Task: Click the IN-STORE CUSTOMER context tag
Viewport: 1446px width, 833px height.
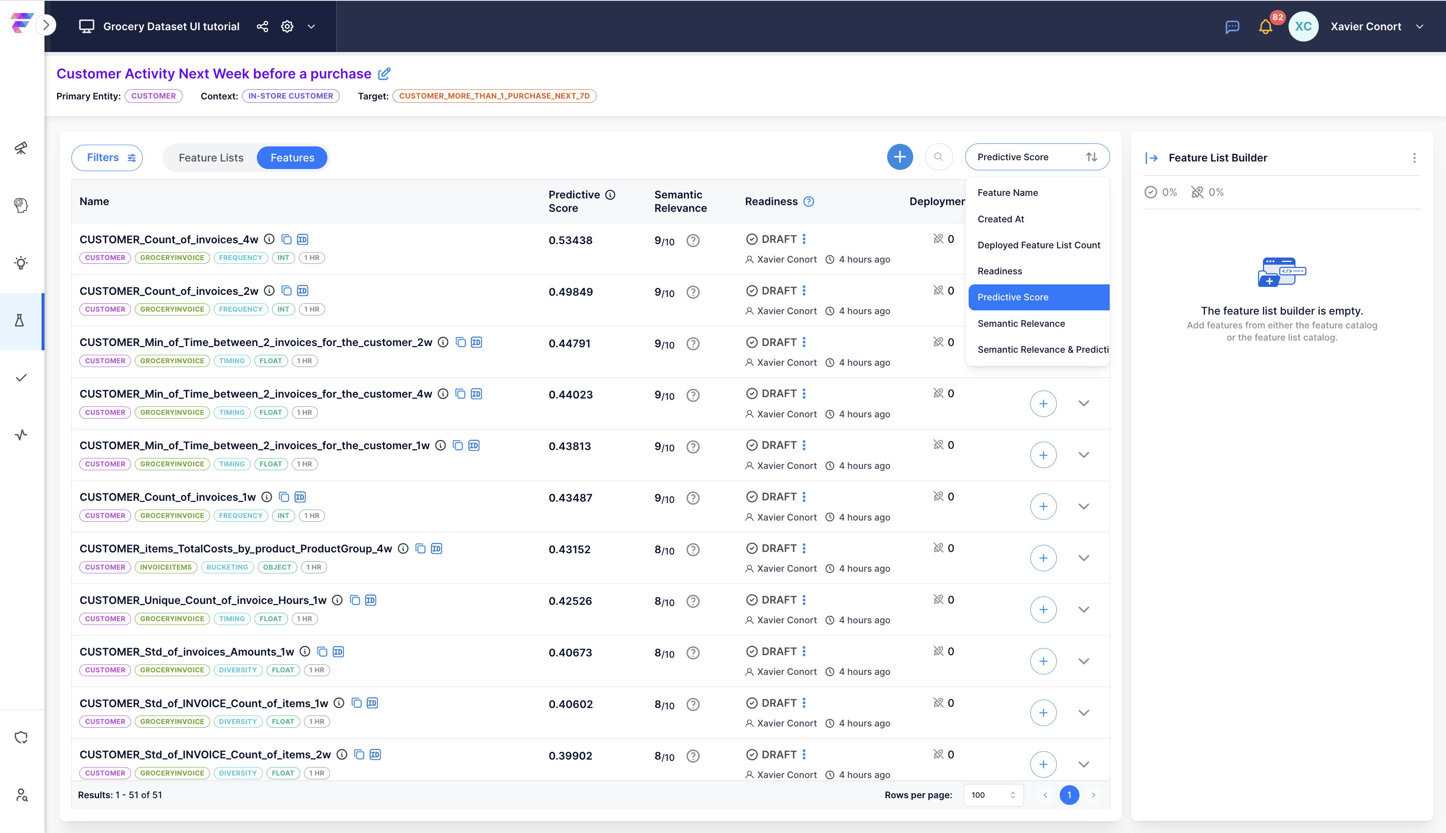Action: (x=291, y=96)
